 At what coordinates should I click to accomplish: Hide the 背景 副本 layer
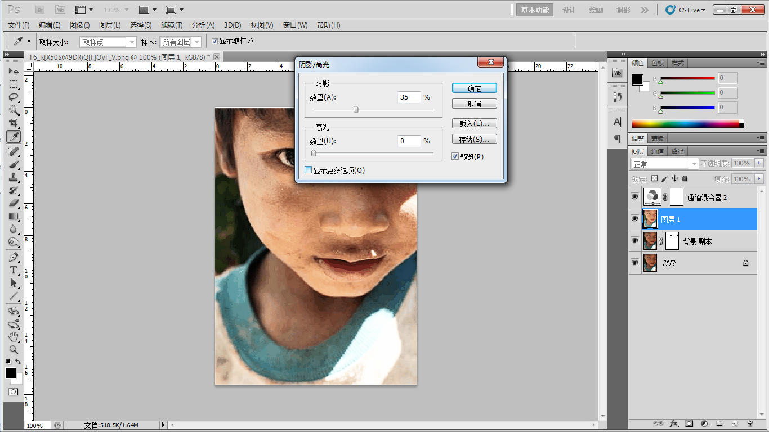coord(635,241)
